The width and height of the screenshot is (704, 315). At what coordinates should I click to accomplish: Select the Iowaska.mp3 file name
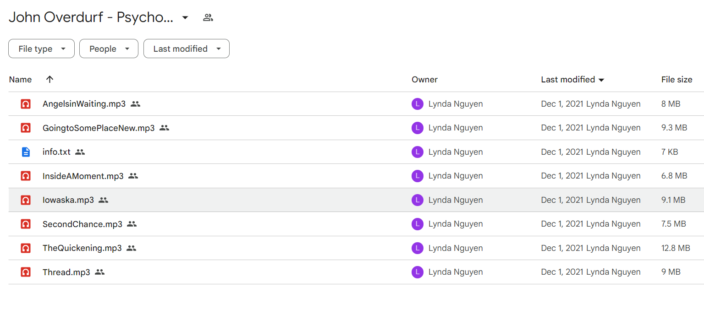(68, 200)
